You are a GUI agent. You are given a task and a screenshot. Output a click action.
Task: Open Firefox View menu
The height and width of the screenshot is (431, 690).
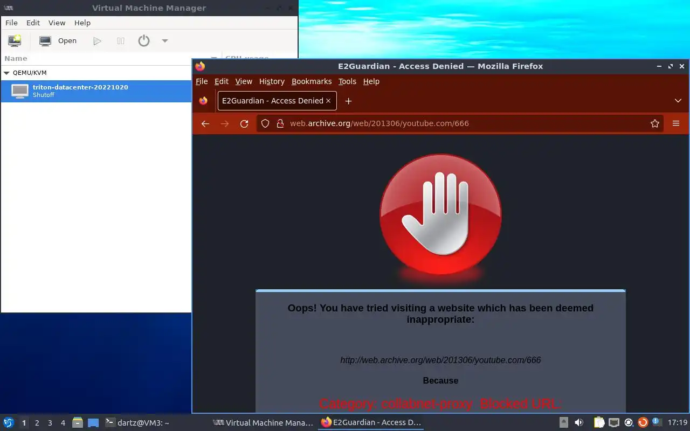click(244, 81)
